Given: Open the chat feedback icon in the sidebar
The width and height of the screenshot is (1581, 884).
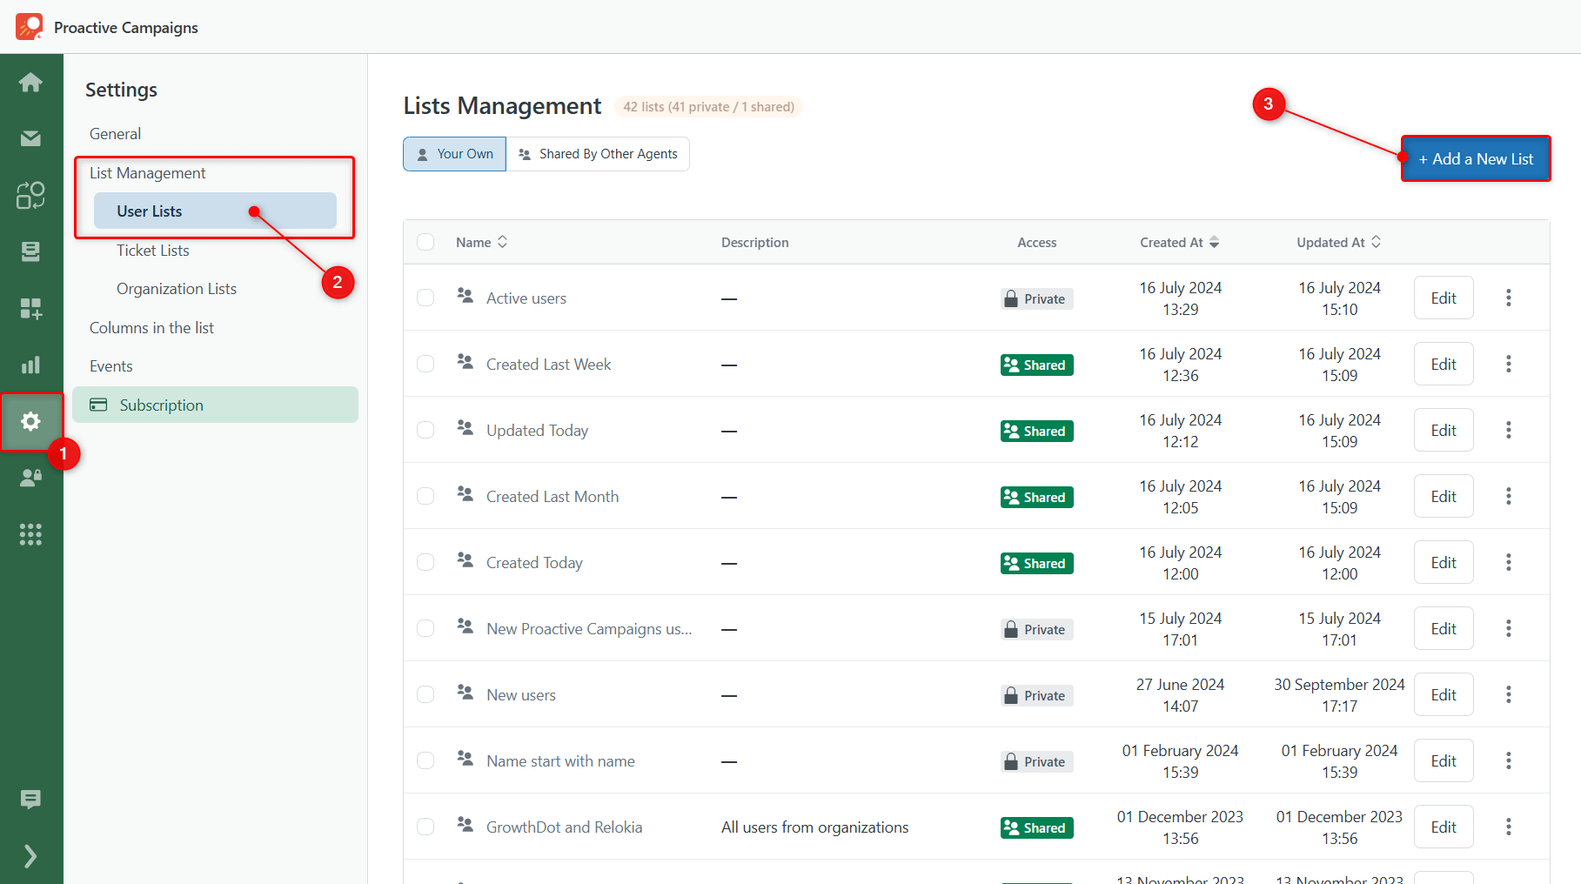Looking at the screenshot, I should tap(30, 799).
